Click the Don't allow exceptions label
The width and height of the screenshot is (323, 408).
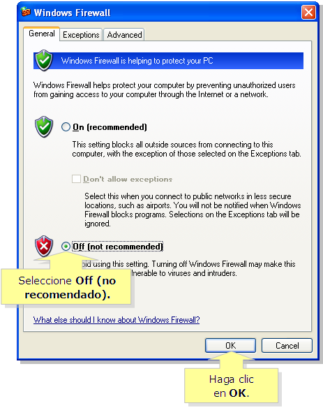pyautogui.click(x=128, y=180)
